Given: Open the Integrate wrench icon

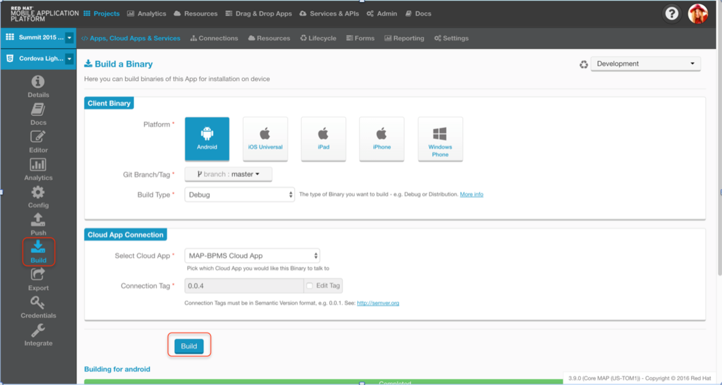Looking at the screenshot, I should 38,334.
